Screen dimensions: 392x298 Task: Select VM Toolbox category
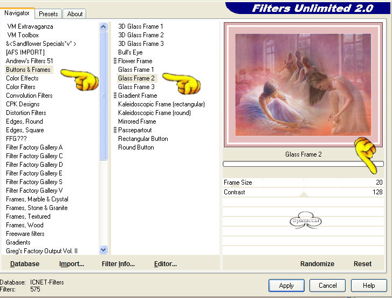point(23,35)
